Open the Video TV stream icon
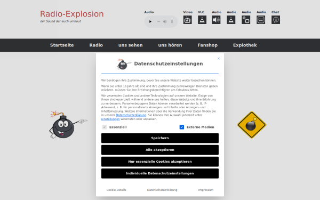Viewport: 320px width, 200px height. click(188, 20)
